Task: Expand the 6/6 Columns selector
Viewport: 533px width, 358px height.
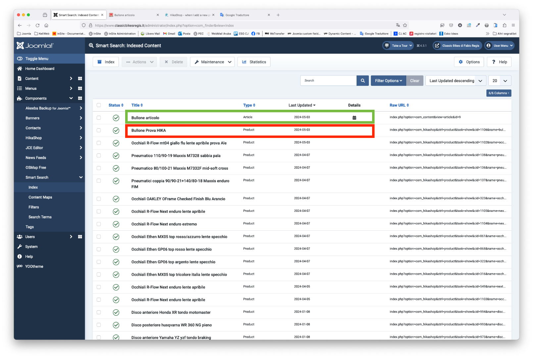Action: (x=499, y=93)
